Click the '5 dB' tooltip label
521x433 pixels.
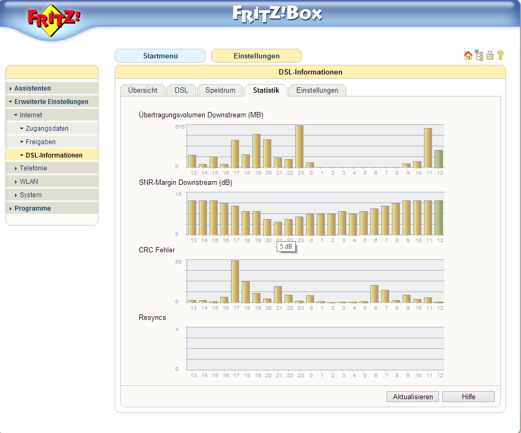[286, 247]
